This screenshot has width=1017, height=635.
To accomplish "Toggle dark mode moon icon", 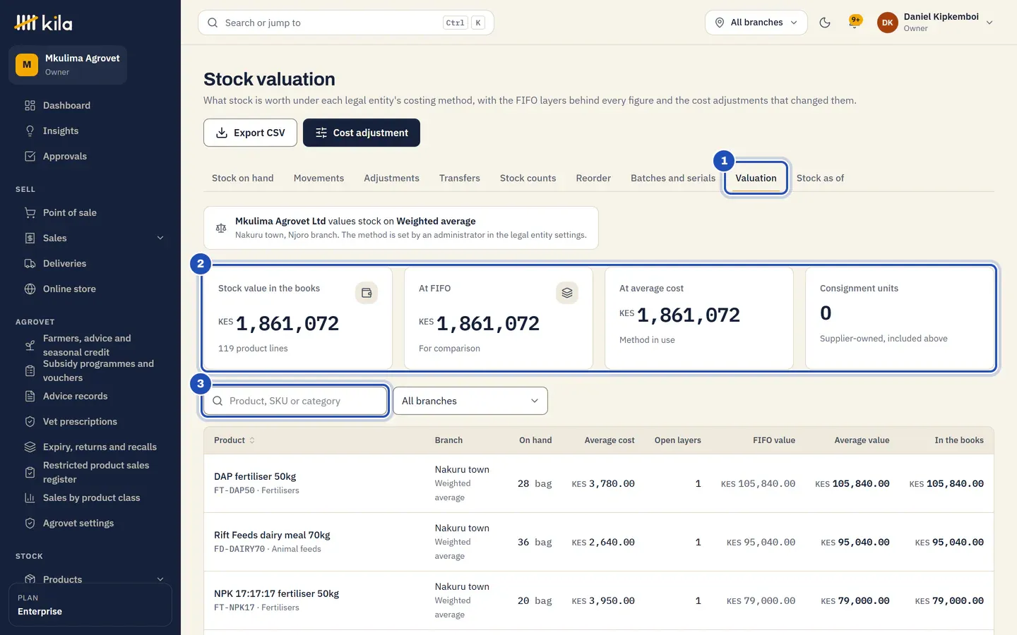I will click(824, 23).
